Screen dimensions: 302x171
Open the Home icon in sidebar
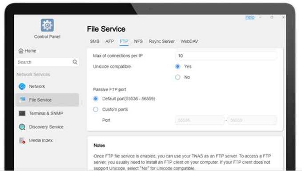coord(21,51)
